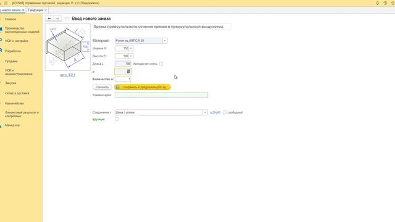Focus the Длина L input field

click(123, 64)
